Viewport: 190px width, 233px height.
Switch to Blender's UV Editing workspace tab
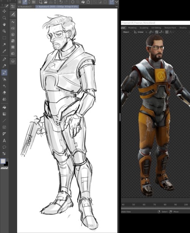(156, 28)
